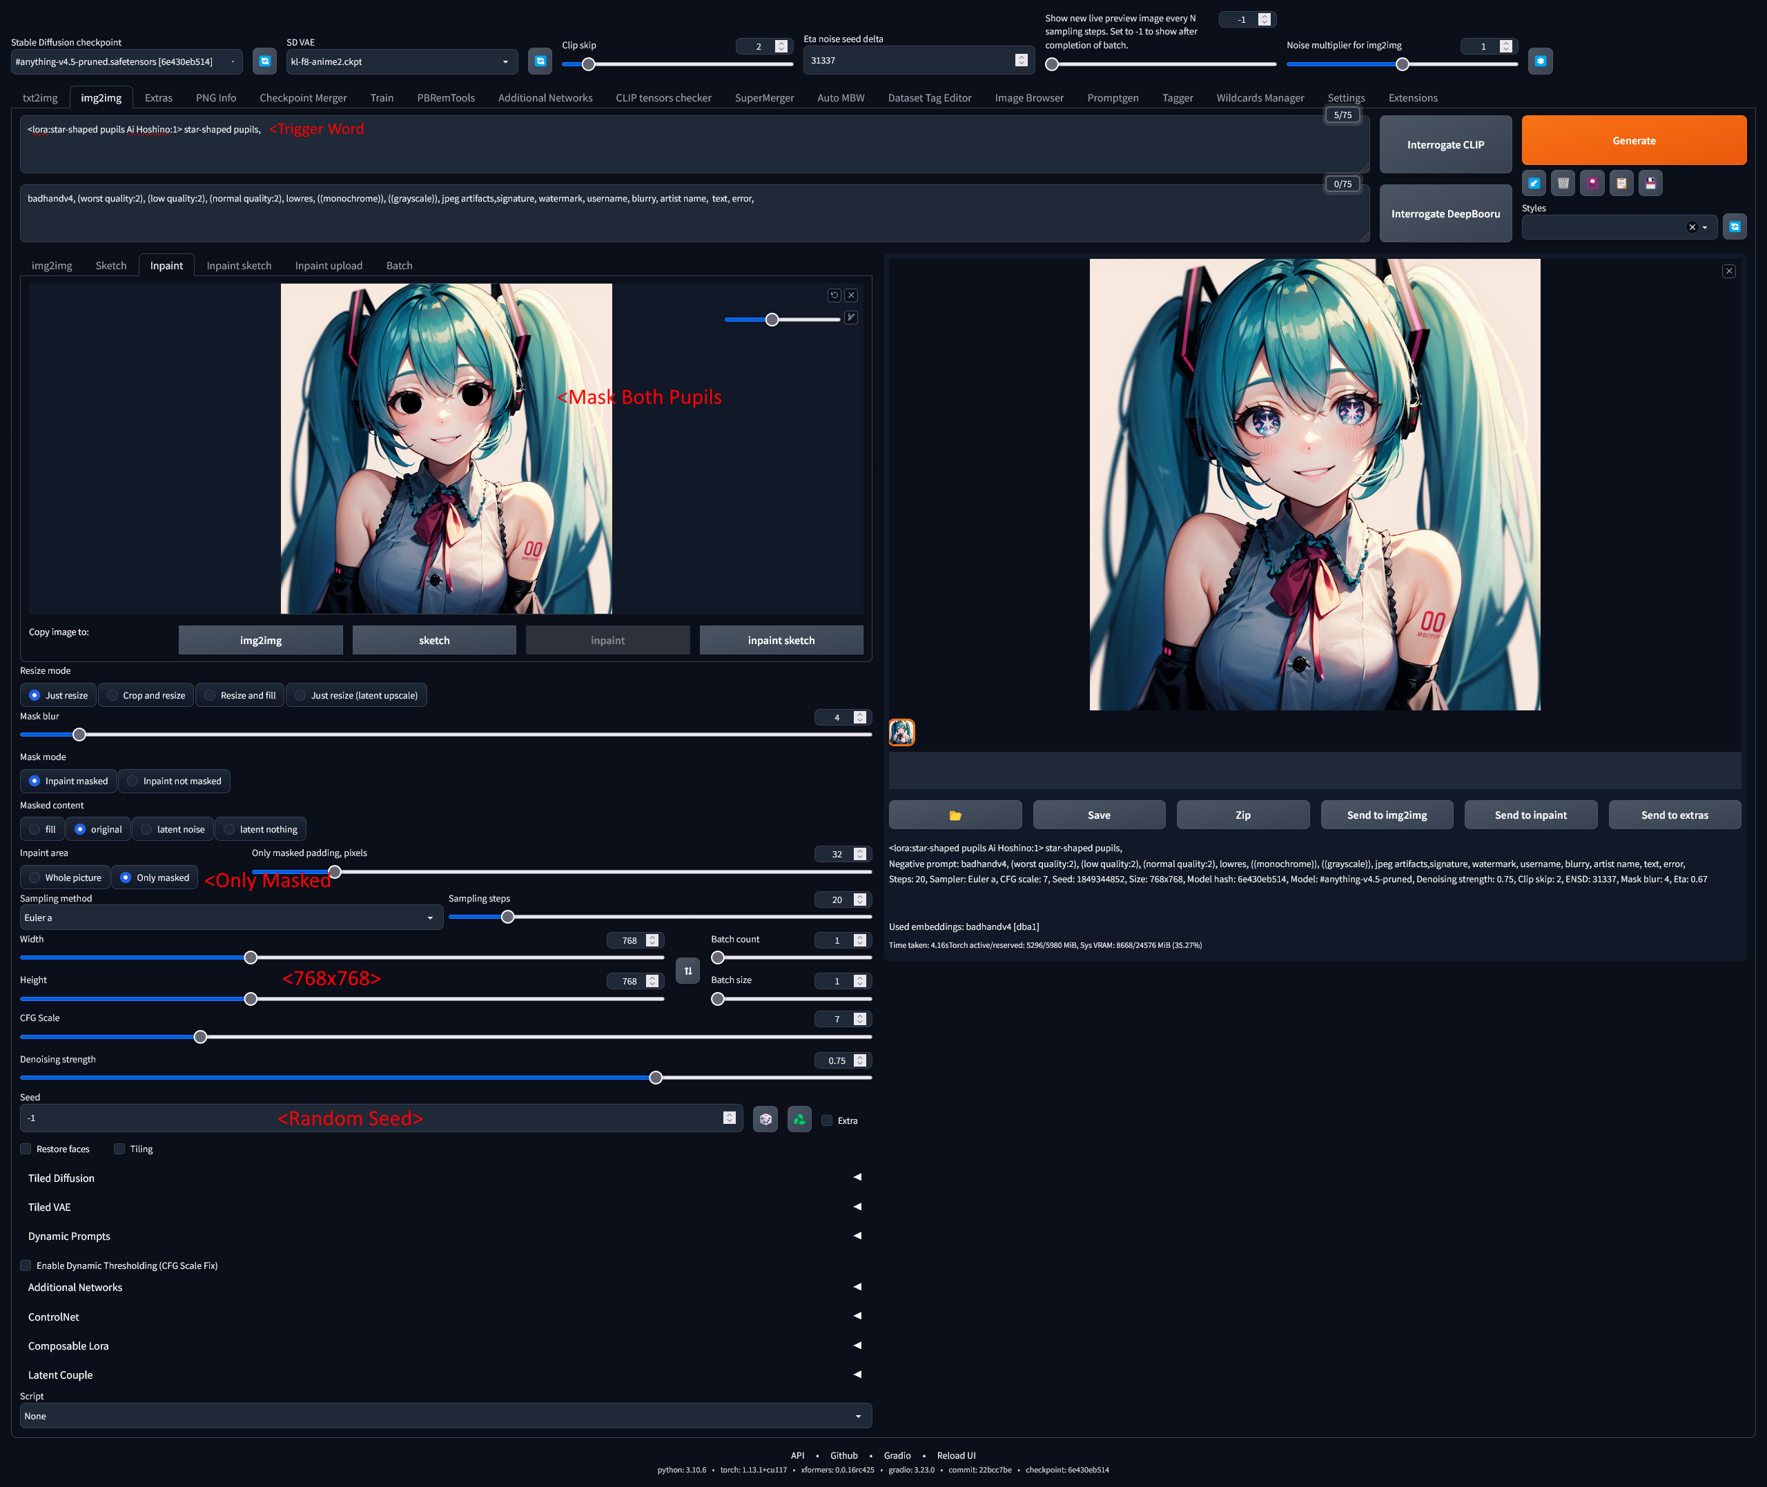Open the Script dropdown set to None
Image resolution: width=1767 pixels, height=1487 pixels.
(x=445, y=1416)
